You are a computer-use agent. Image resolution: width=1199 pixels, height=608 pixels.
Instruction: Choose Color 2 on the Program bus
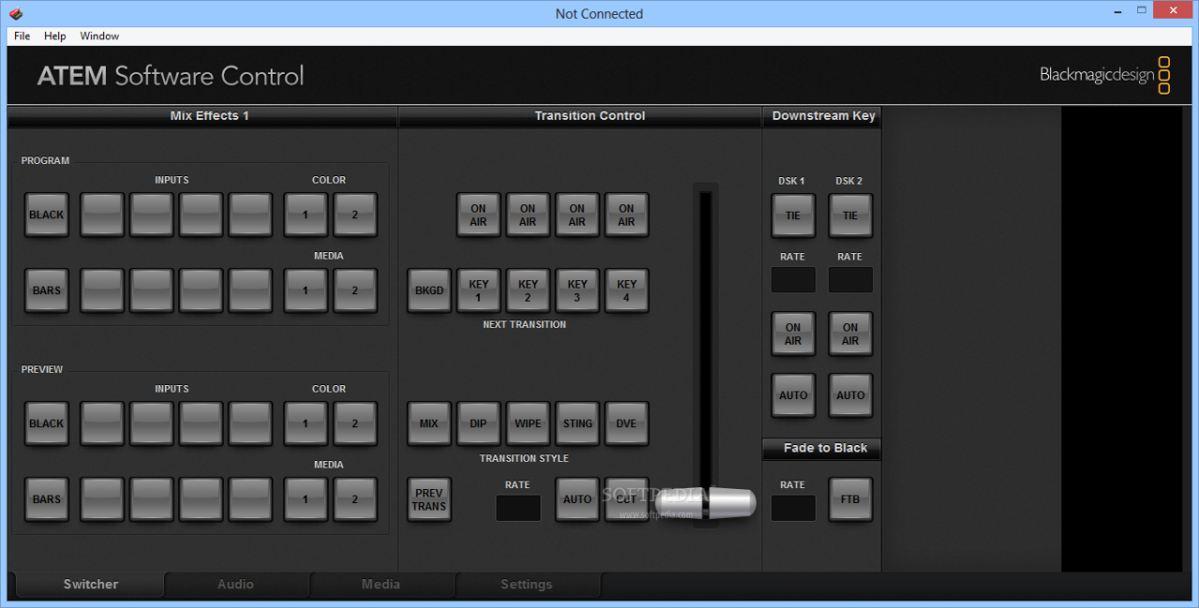355,215
